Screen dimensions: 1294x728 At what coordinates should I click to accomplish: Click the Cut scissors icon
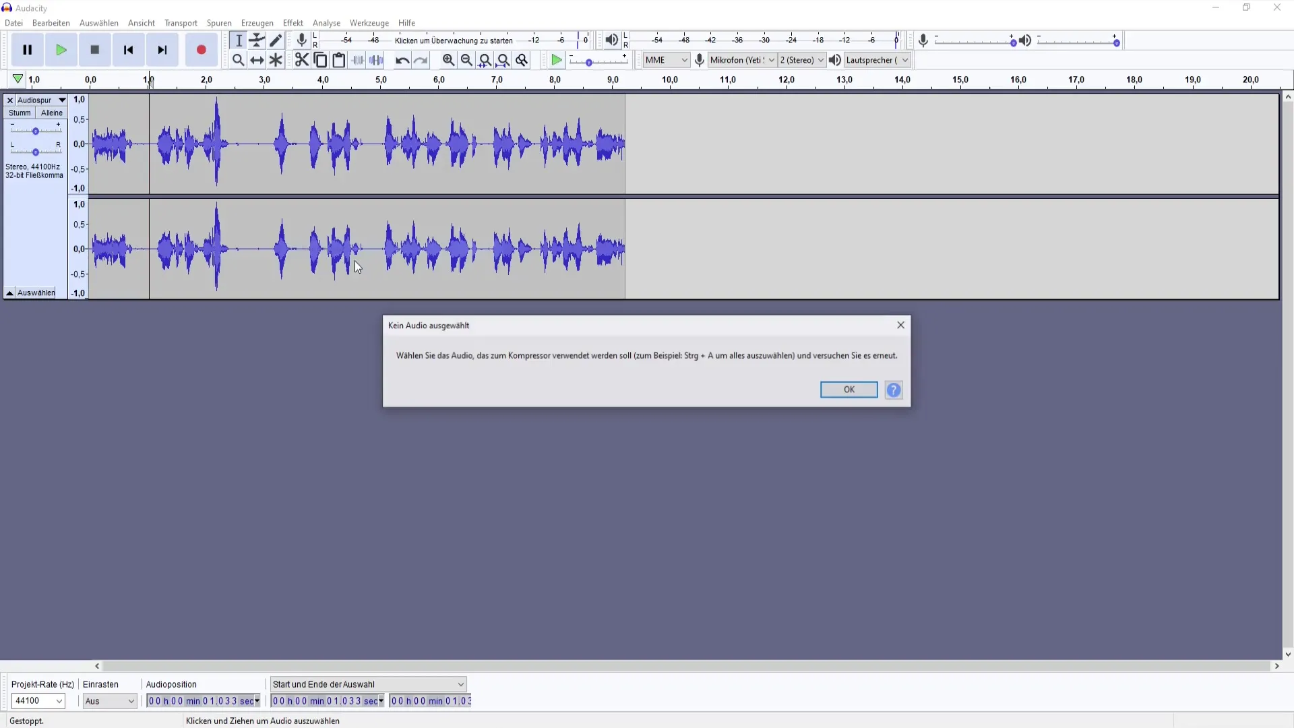point(301,60)
